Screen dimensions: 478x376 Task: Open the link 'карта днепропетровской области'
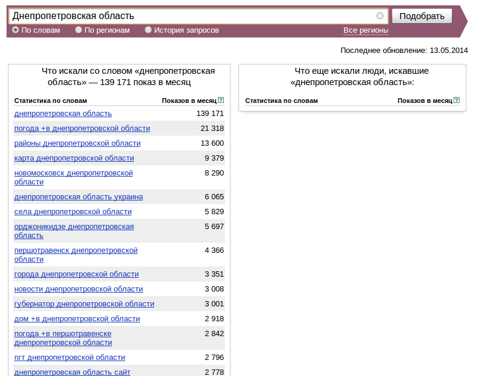pos(74,158)
